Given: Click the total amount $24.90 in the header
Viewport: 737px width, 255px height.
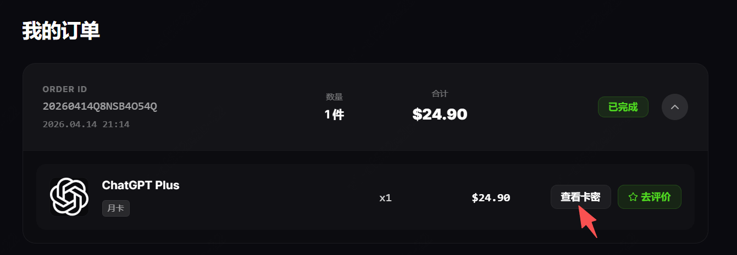Looking at the screenshot, I should [x=440, y=114].
